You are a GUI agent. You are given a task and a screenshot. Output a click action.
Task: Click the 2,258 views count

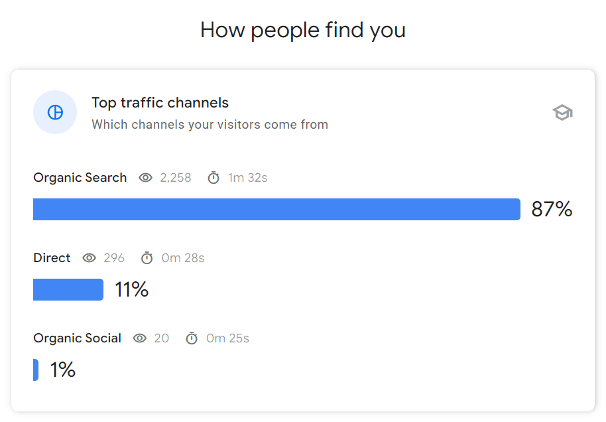pyautogui.click(x=176, y=178)
